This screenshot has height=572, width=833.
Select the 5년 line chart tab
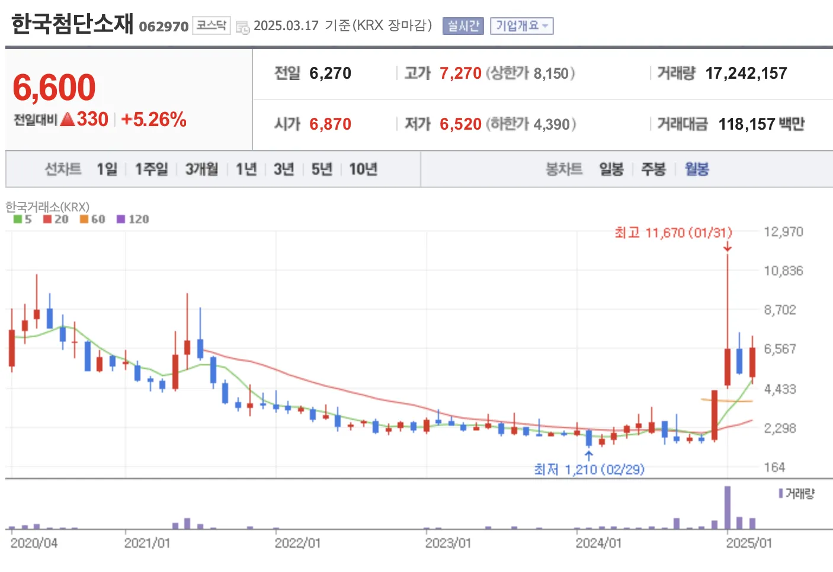(x=322, y=169)
